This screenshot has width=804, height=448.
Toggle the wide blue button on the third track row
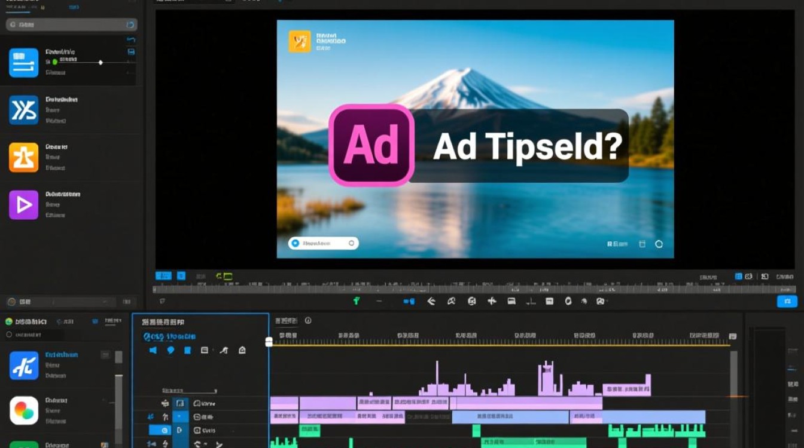coord(160,430)
